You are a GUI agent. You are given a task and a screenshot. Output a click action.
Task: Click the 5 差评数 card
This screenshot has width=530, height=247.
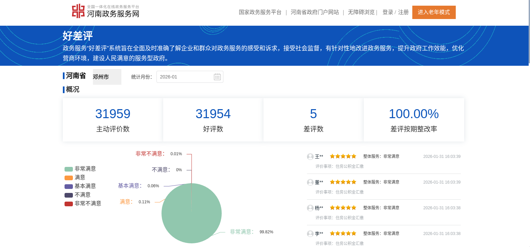313,120
